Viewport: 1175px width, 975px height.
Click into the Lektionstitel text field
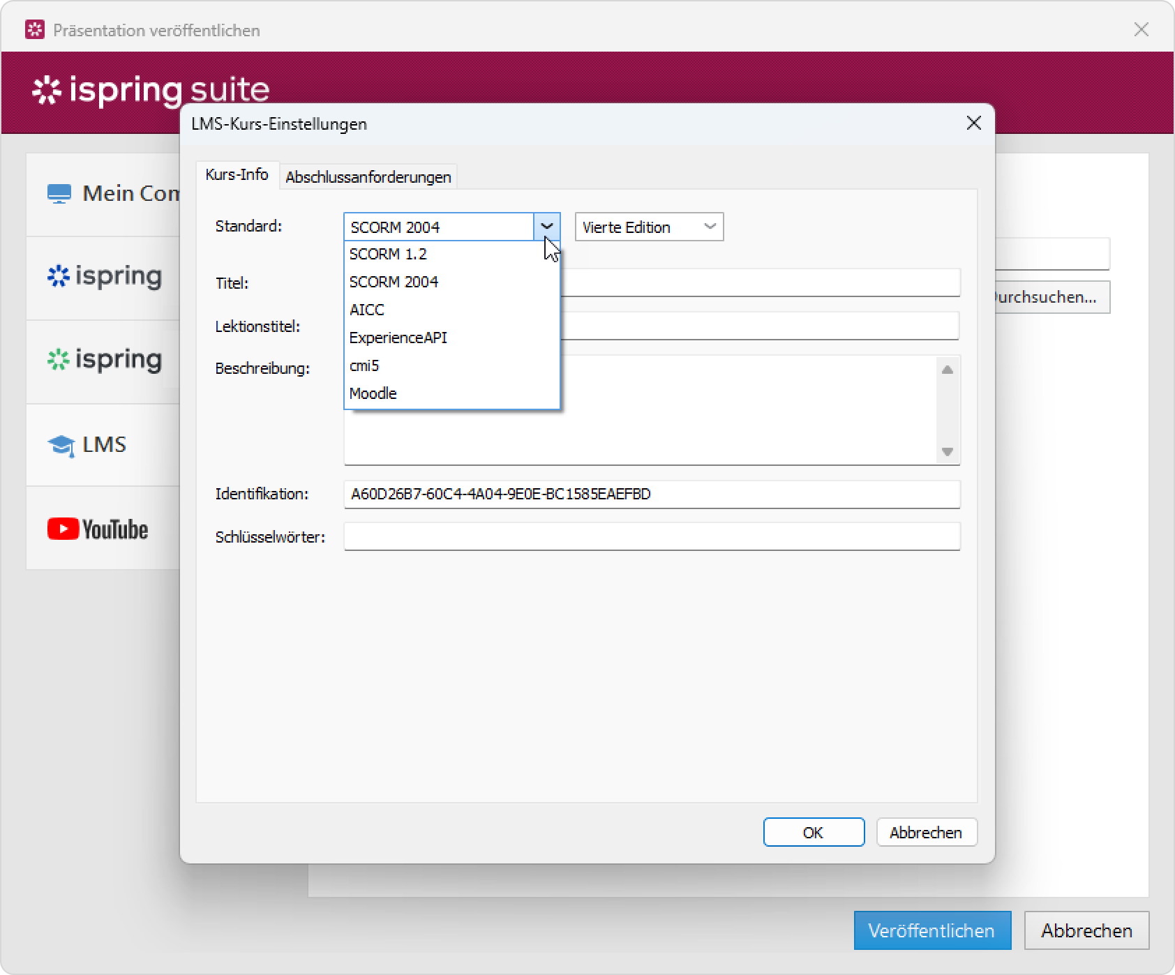(x=760, y=326)
